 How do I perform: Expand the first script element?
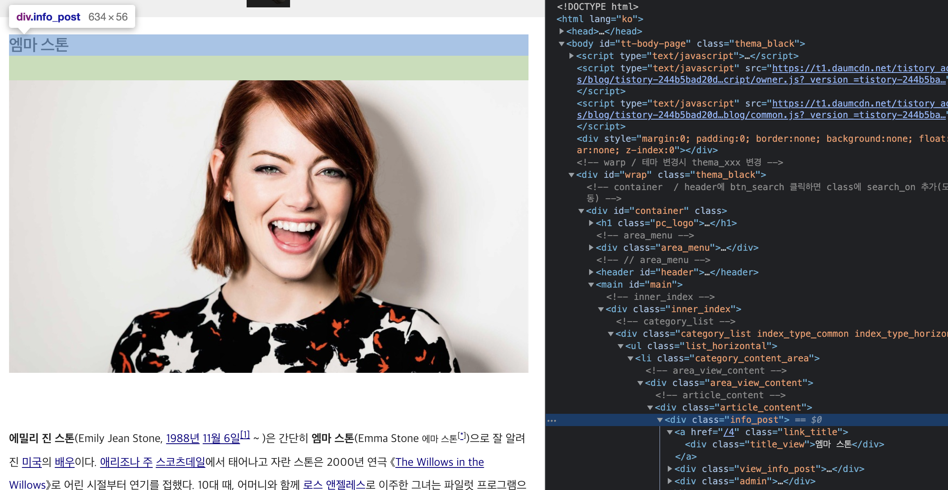click(x=572, y=56)
